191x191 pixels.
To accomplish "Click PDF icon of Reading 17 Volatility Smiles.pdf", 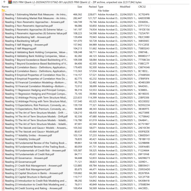I will pyautogui.click(x=3, y=139).
